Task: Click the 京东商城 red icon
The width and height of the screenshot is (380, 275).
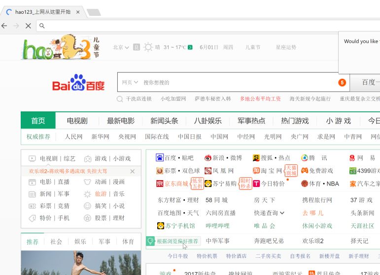Action: tap(160, 183)
